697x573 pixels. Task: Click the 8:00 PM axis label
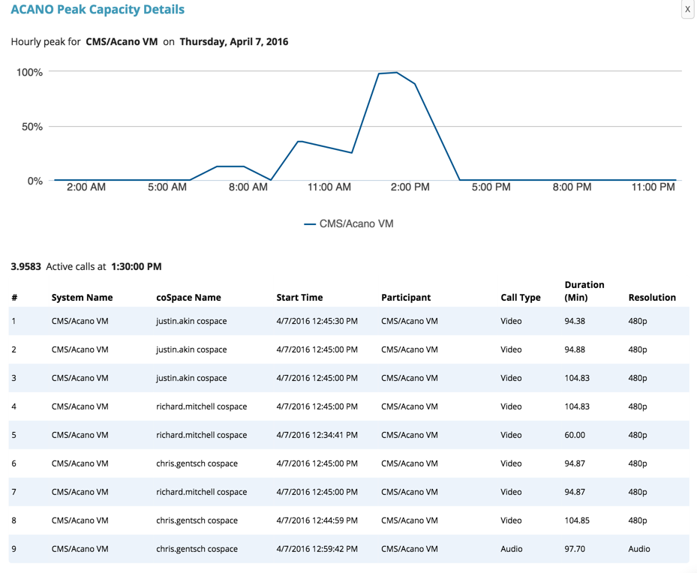pyautogui.click(x=572, y=187)
